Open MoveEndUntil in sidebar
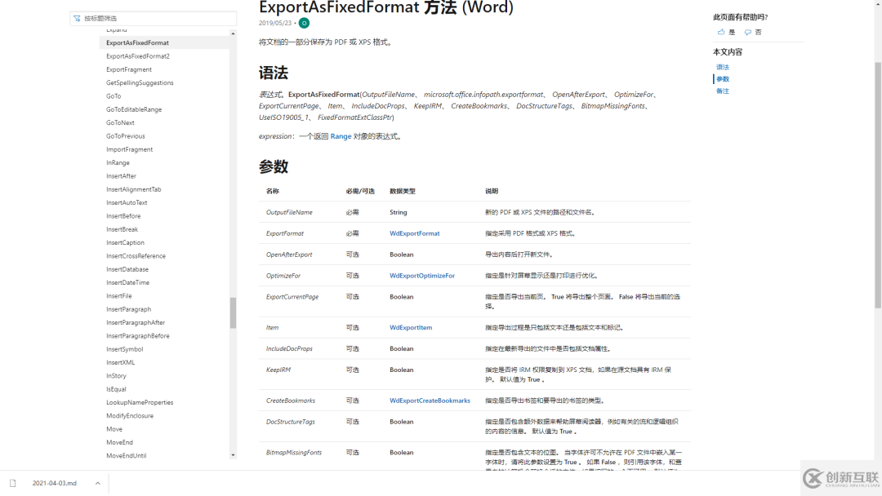The width and height of the screenshot is (882, 496). 126,456
